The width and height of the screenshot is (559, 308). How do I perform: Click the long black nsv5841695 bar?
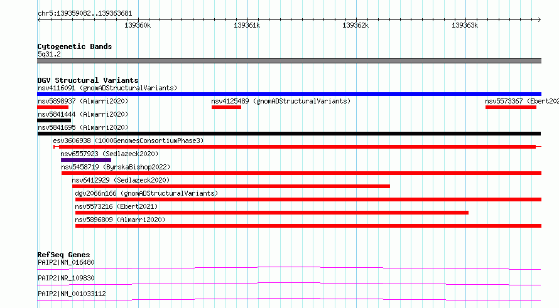click(289, 134)
